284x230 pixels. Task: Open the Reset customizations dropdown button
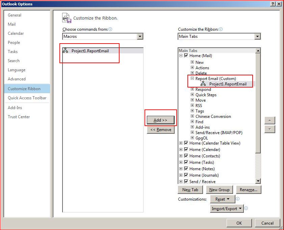point(223,199)
